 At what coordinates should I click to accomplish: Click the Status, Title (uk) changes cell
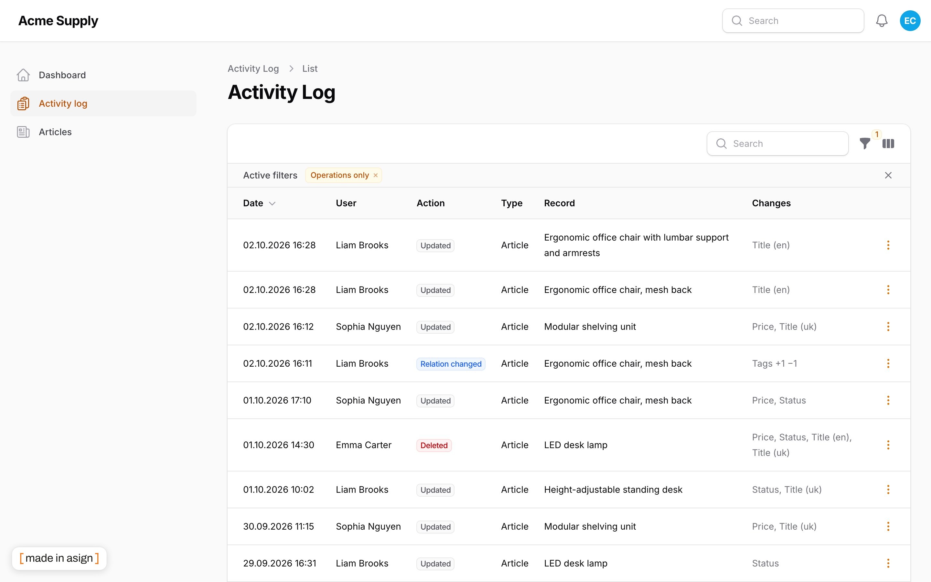(787, 490)
